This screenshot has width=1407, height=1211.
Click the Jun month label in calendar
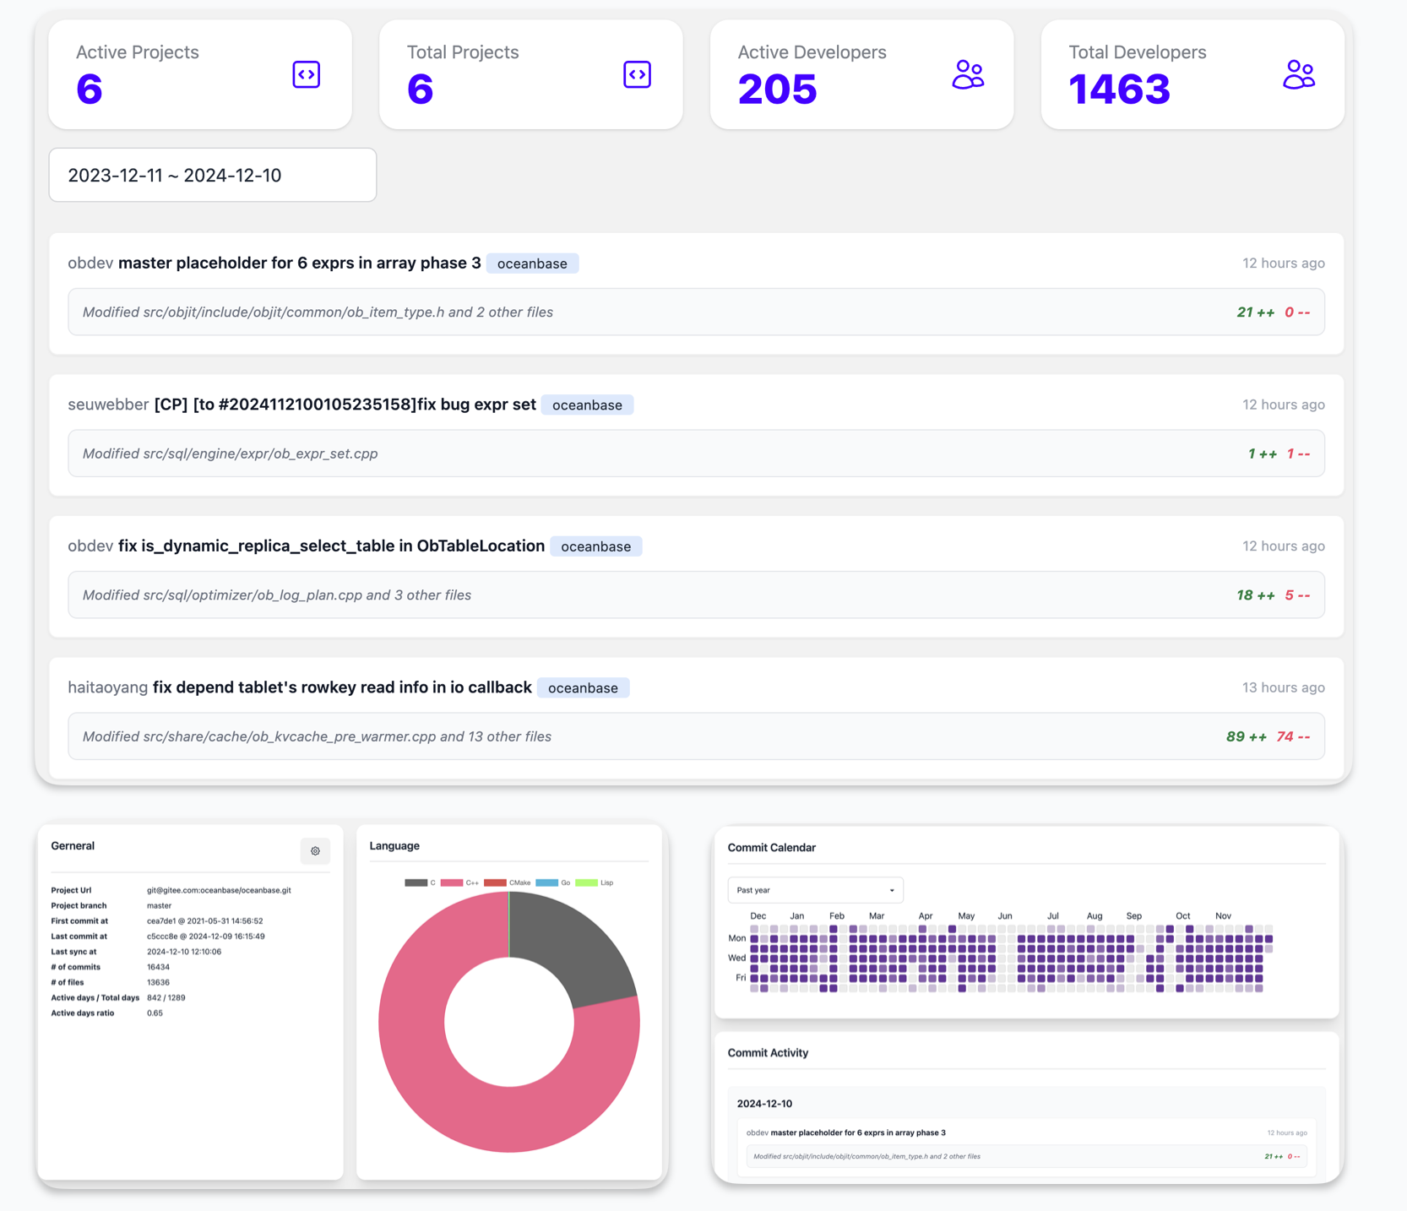point(1004,915)
